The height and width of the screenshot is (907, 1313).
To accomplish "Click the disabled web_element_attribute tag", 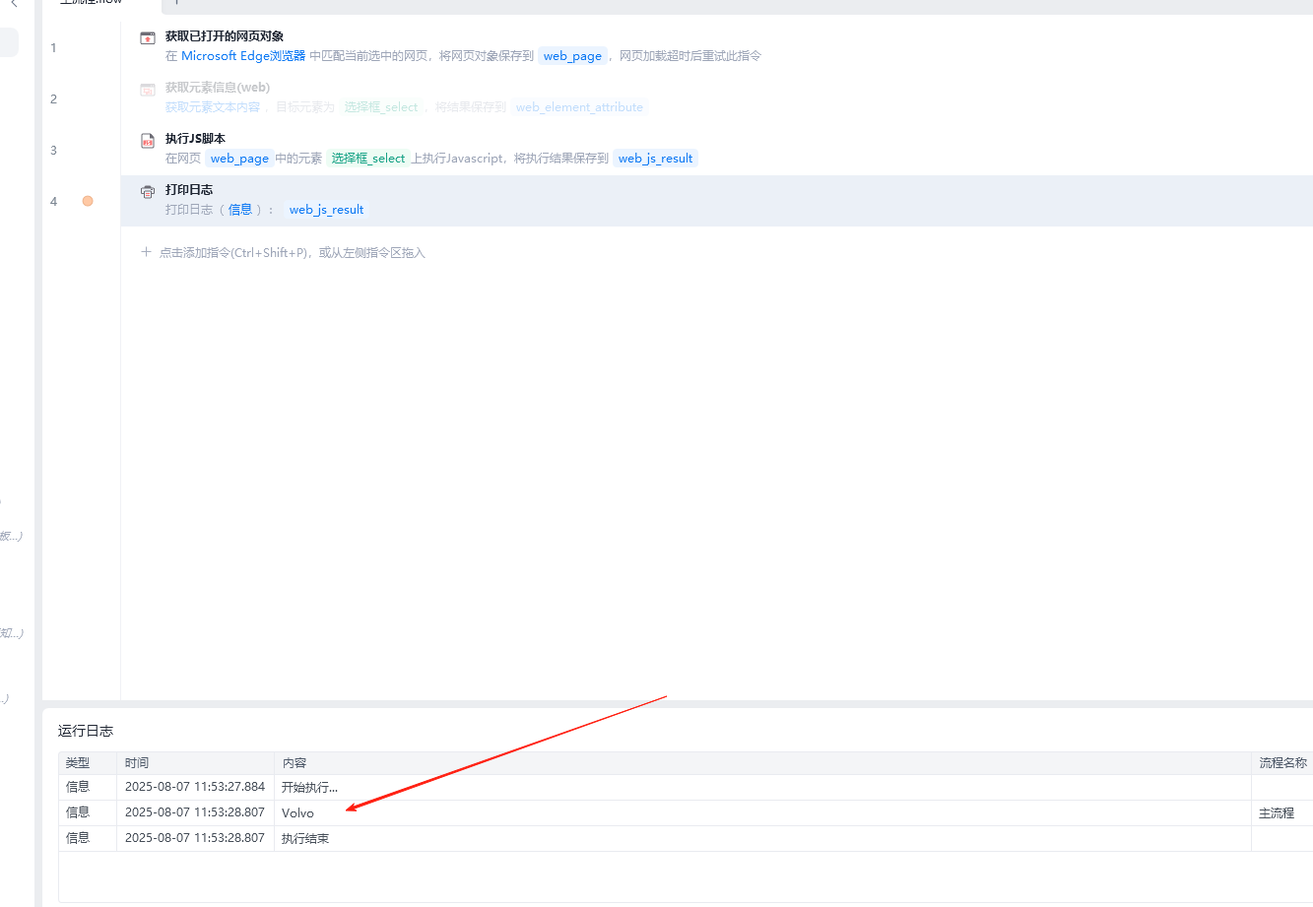I will 579,107.
